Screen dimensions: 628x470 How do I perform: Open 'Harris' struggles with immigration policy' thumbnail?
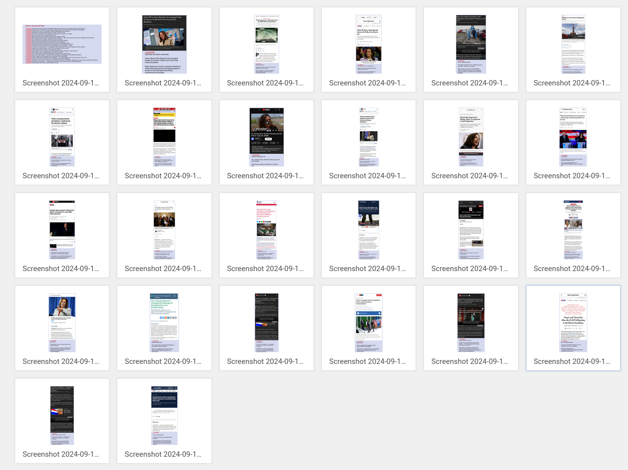tap(368, 323)
